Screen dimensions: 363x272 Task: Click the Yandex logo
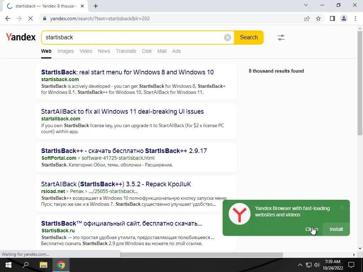tap(21, 37)
